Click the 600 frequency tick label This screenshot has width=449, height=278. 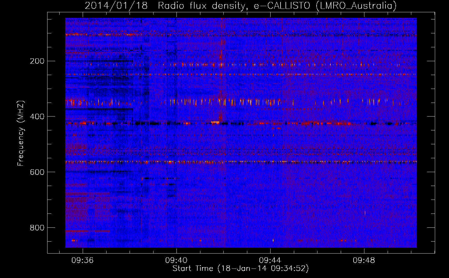click(x=37, y=172)
